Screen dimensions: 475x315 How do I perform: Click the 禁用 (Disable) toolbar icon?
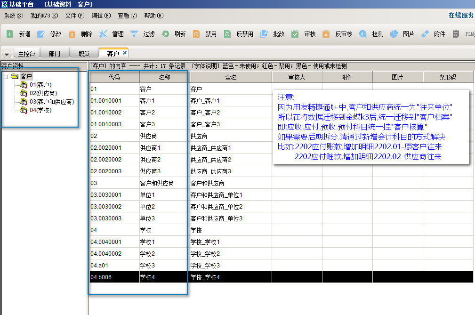(196, 34)
